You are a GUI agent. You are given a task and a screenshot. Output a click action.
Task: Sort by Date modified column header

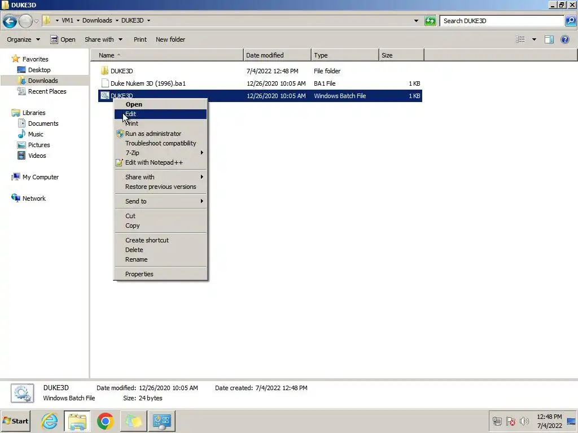pos(277,55)
